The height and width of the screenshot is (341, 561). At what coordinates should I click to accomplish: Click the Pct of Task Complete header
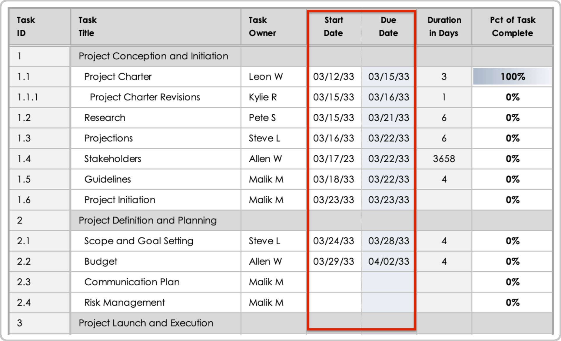click(x=512, y=26)
